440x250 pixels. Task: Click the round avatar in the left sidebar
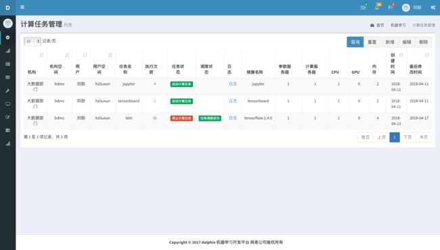(8, 23)
